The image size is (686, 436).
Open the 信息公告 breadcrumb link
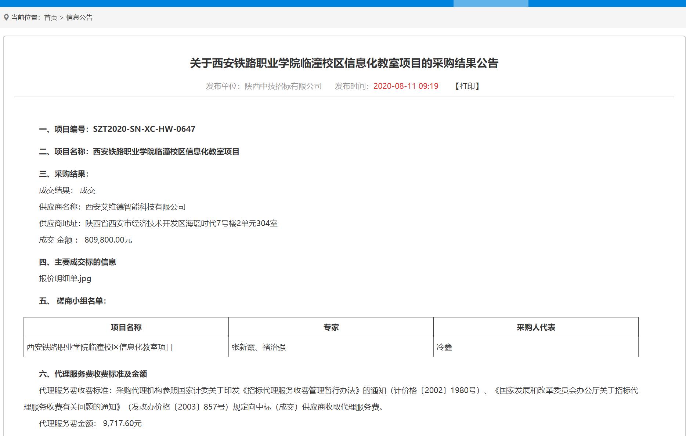pyautogui.click(x=79, y=18)
